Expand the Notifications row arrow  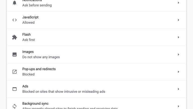[x=178, y=3]
